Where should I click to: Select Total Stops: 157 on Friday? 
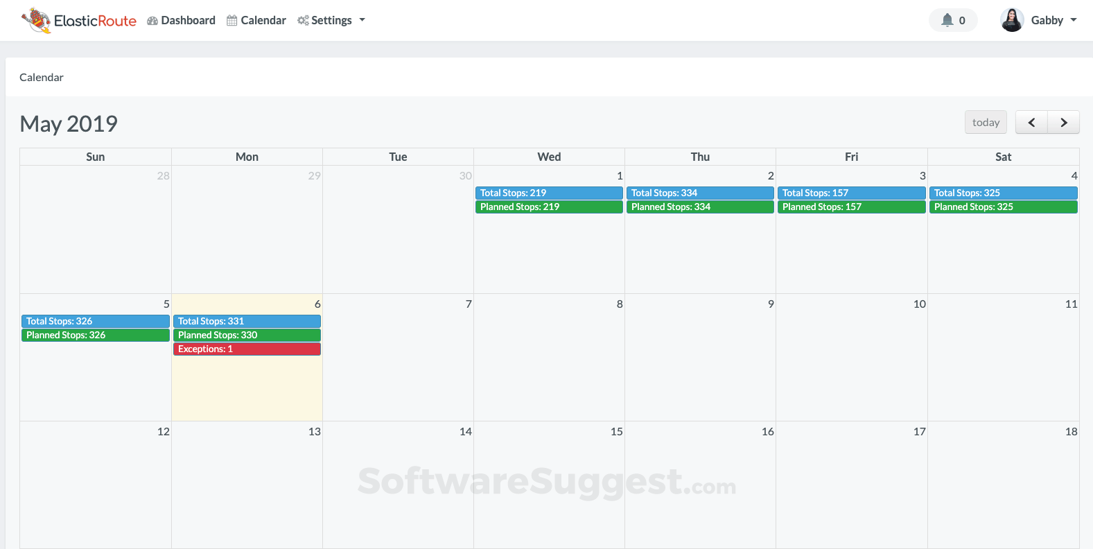[x=851, y=193]
